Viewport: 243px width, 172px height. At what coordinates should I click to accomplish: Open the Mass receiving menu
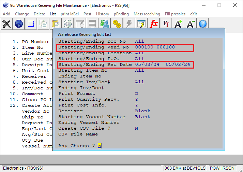point(147,14)
